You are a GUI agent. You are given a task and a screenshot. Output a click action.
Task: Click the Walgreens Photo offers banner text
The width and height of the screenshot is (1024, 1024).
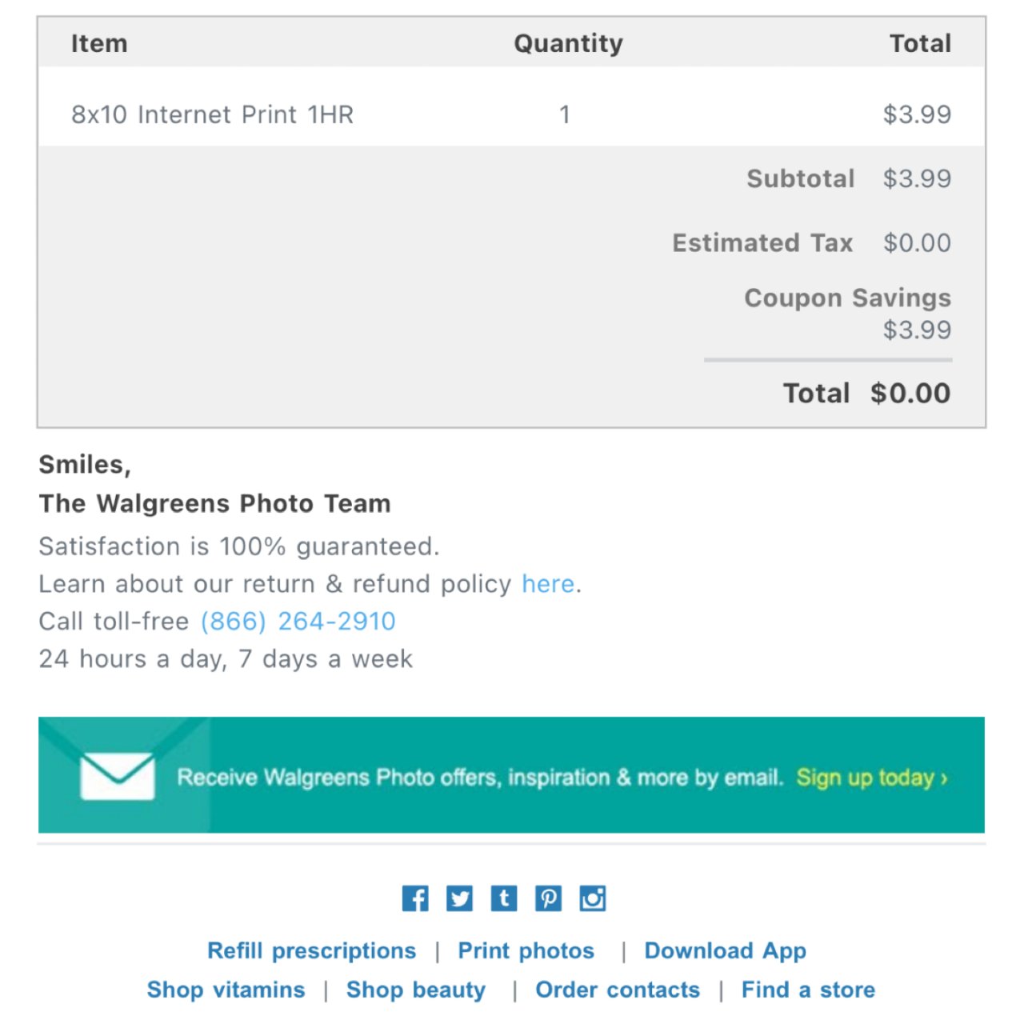pyautogui.click(x=479, y=778)
